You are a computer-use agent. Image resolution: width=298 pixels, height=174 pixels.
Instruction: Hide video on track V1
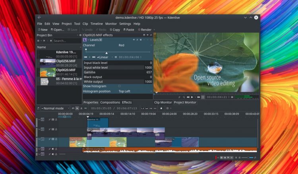point(53,139)
